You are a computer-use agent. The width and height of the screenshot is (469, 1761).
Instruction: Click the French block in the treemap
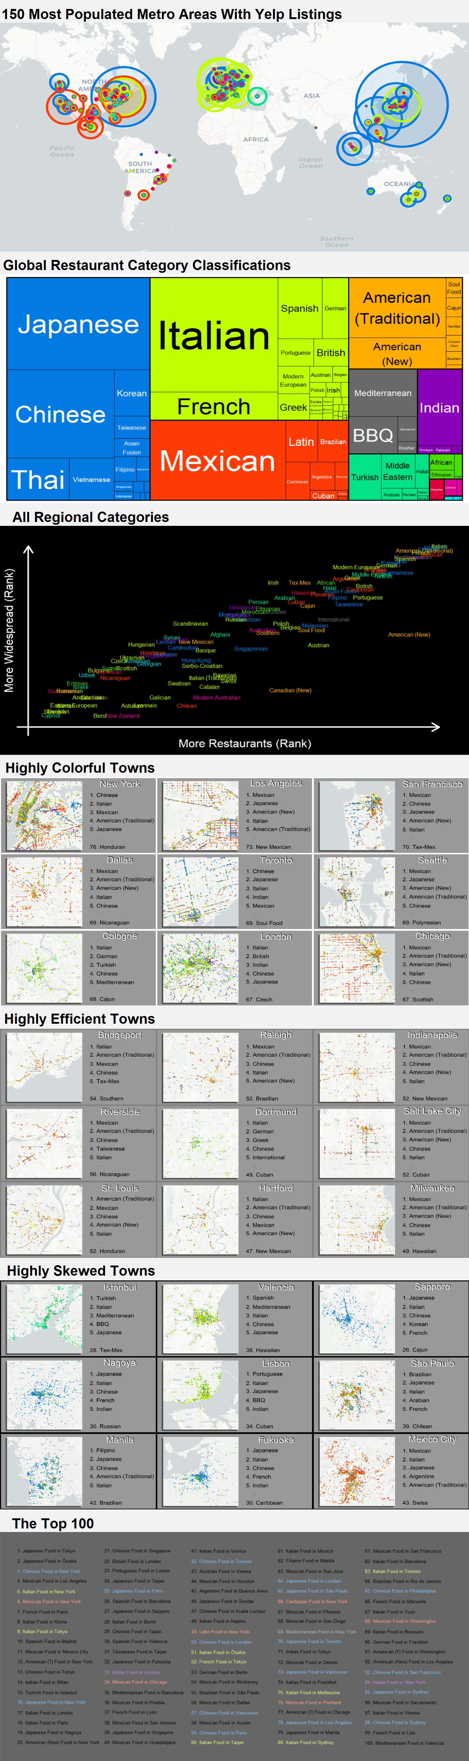click(x=213, y=407)
